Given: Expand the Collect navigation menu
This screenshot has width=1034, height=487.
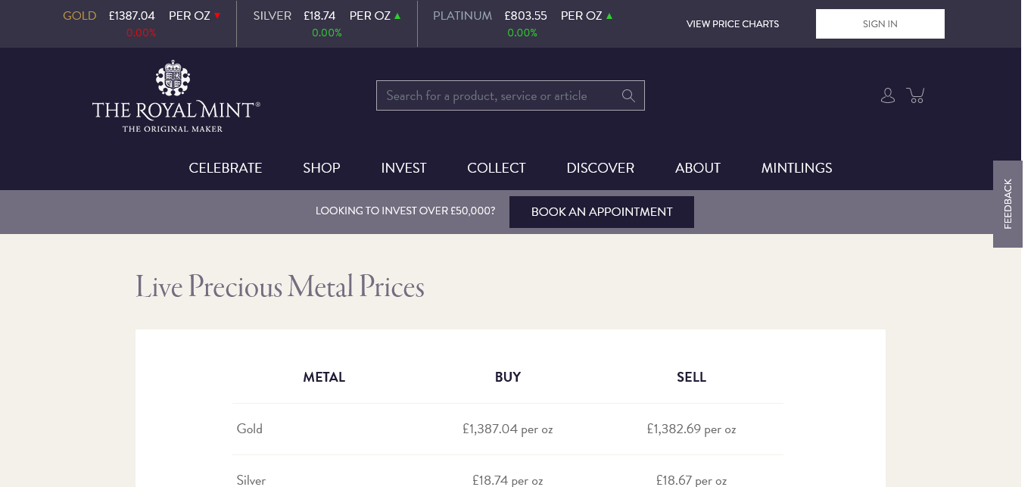Looking at the screenshot, I should pyautogui.click(x=497, y=168).
